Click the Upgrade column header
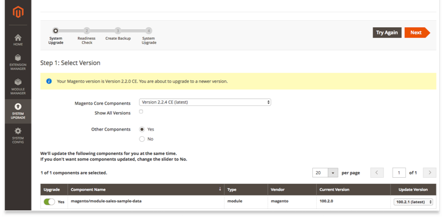This screenshot has width=442, height=217. pos(54,190)
